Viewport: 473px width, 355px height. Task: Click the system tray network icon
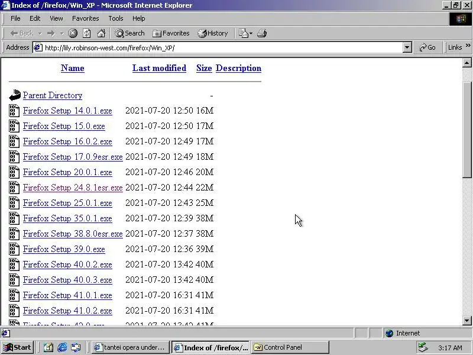423,347
